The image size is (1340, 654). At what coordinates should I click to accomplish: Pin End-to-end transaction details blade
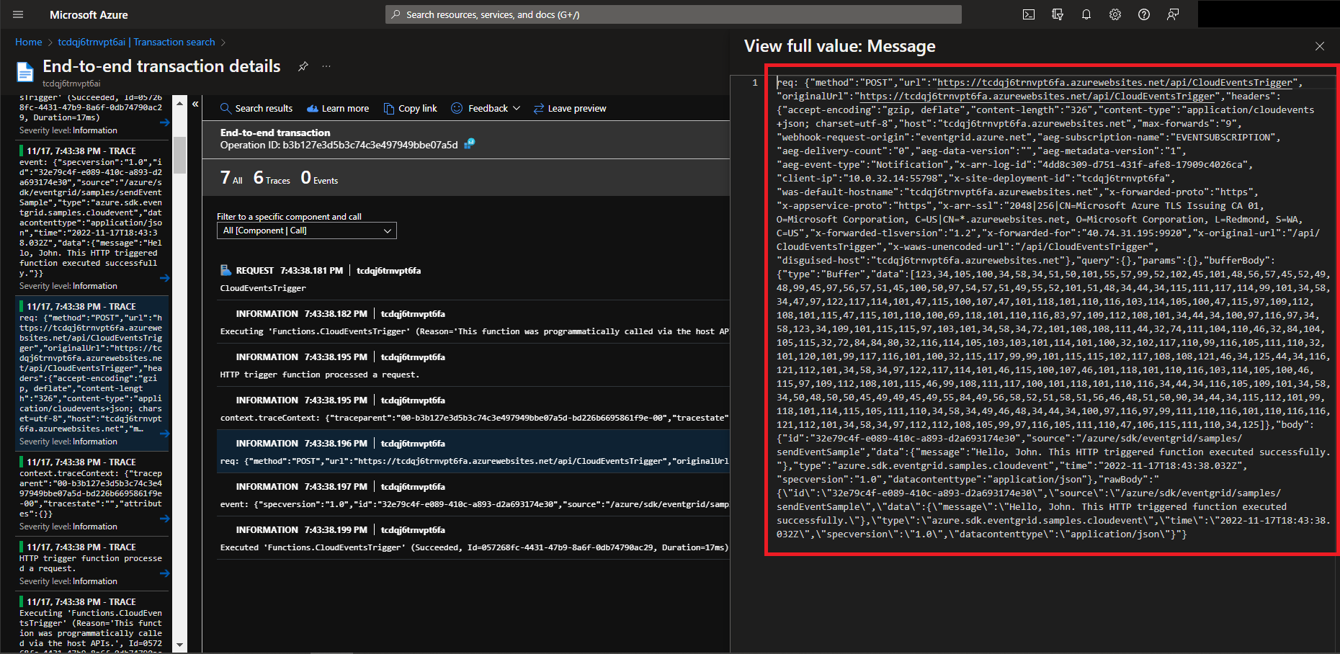pyautogui.click(x=303, y=66)
